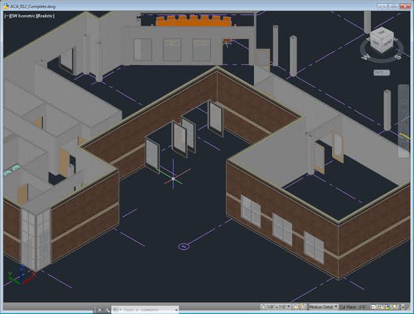Toggle annotation visibility icon in status bar
The image size is (414, 314).
point(296,307)
